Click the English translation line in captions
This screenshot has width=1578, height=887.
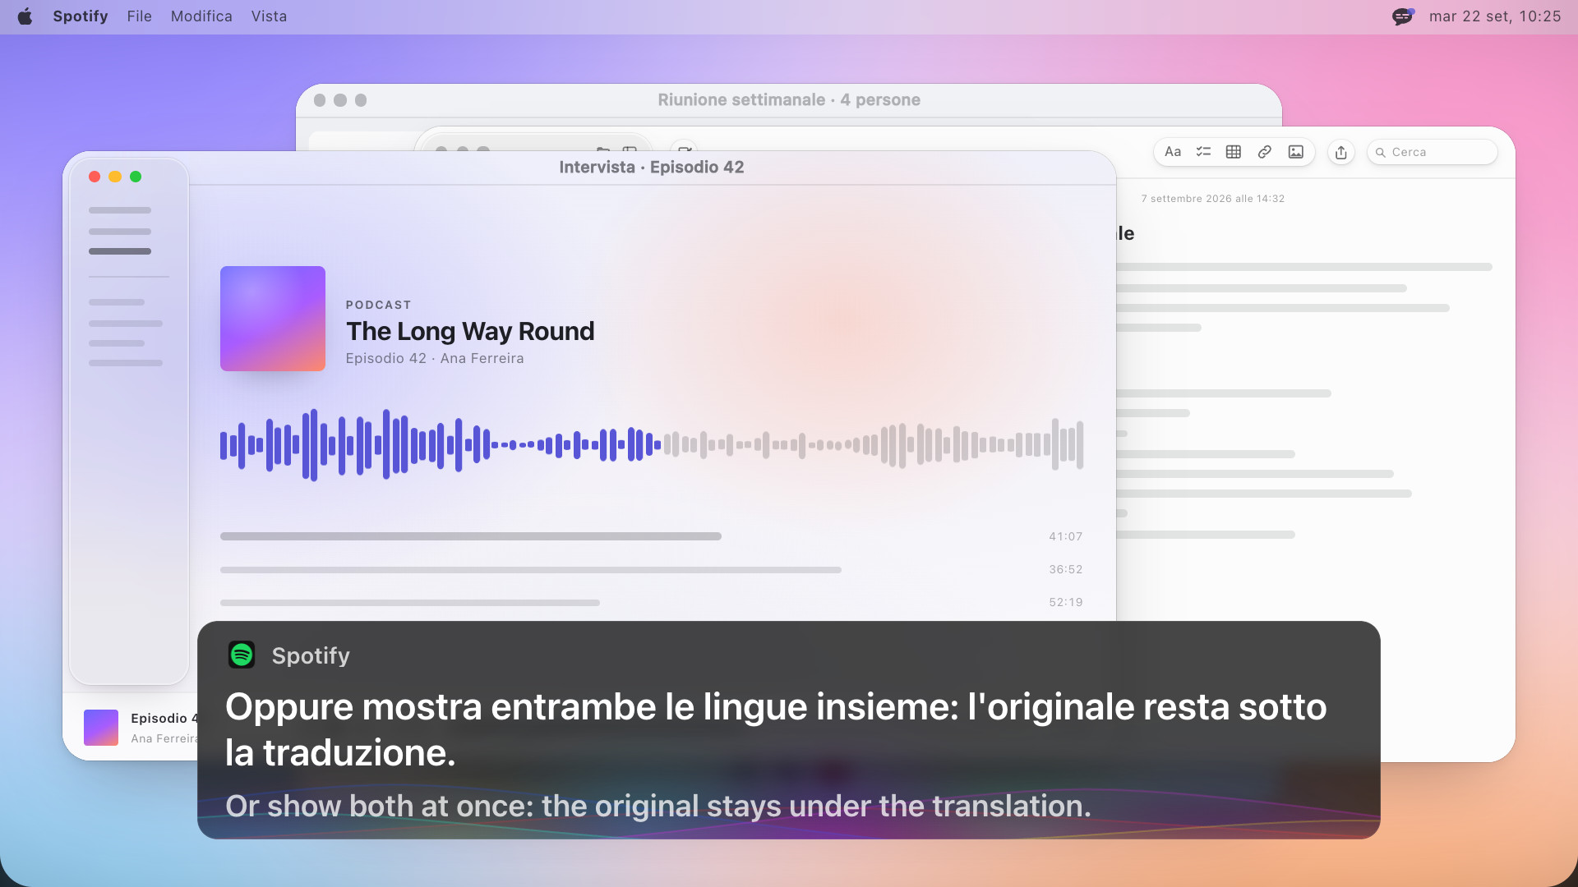pyautogui.click(x=658, y=806)
